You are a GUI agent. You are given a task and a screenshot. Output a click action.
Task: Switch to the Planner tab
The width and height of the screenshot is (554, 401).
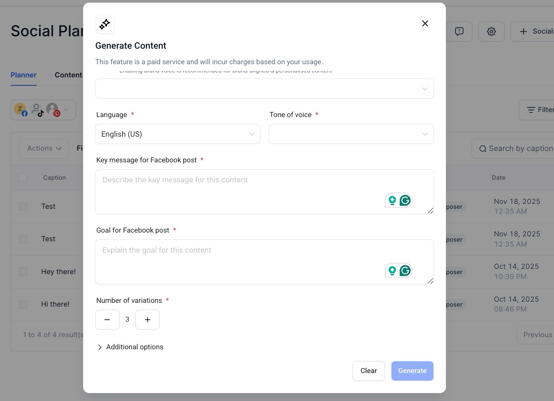[23, 75]
